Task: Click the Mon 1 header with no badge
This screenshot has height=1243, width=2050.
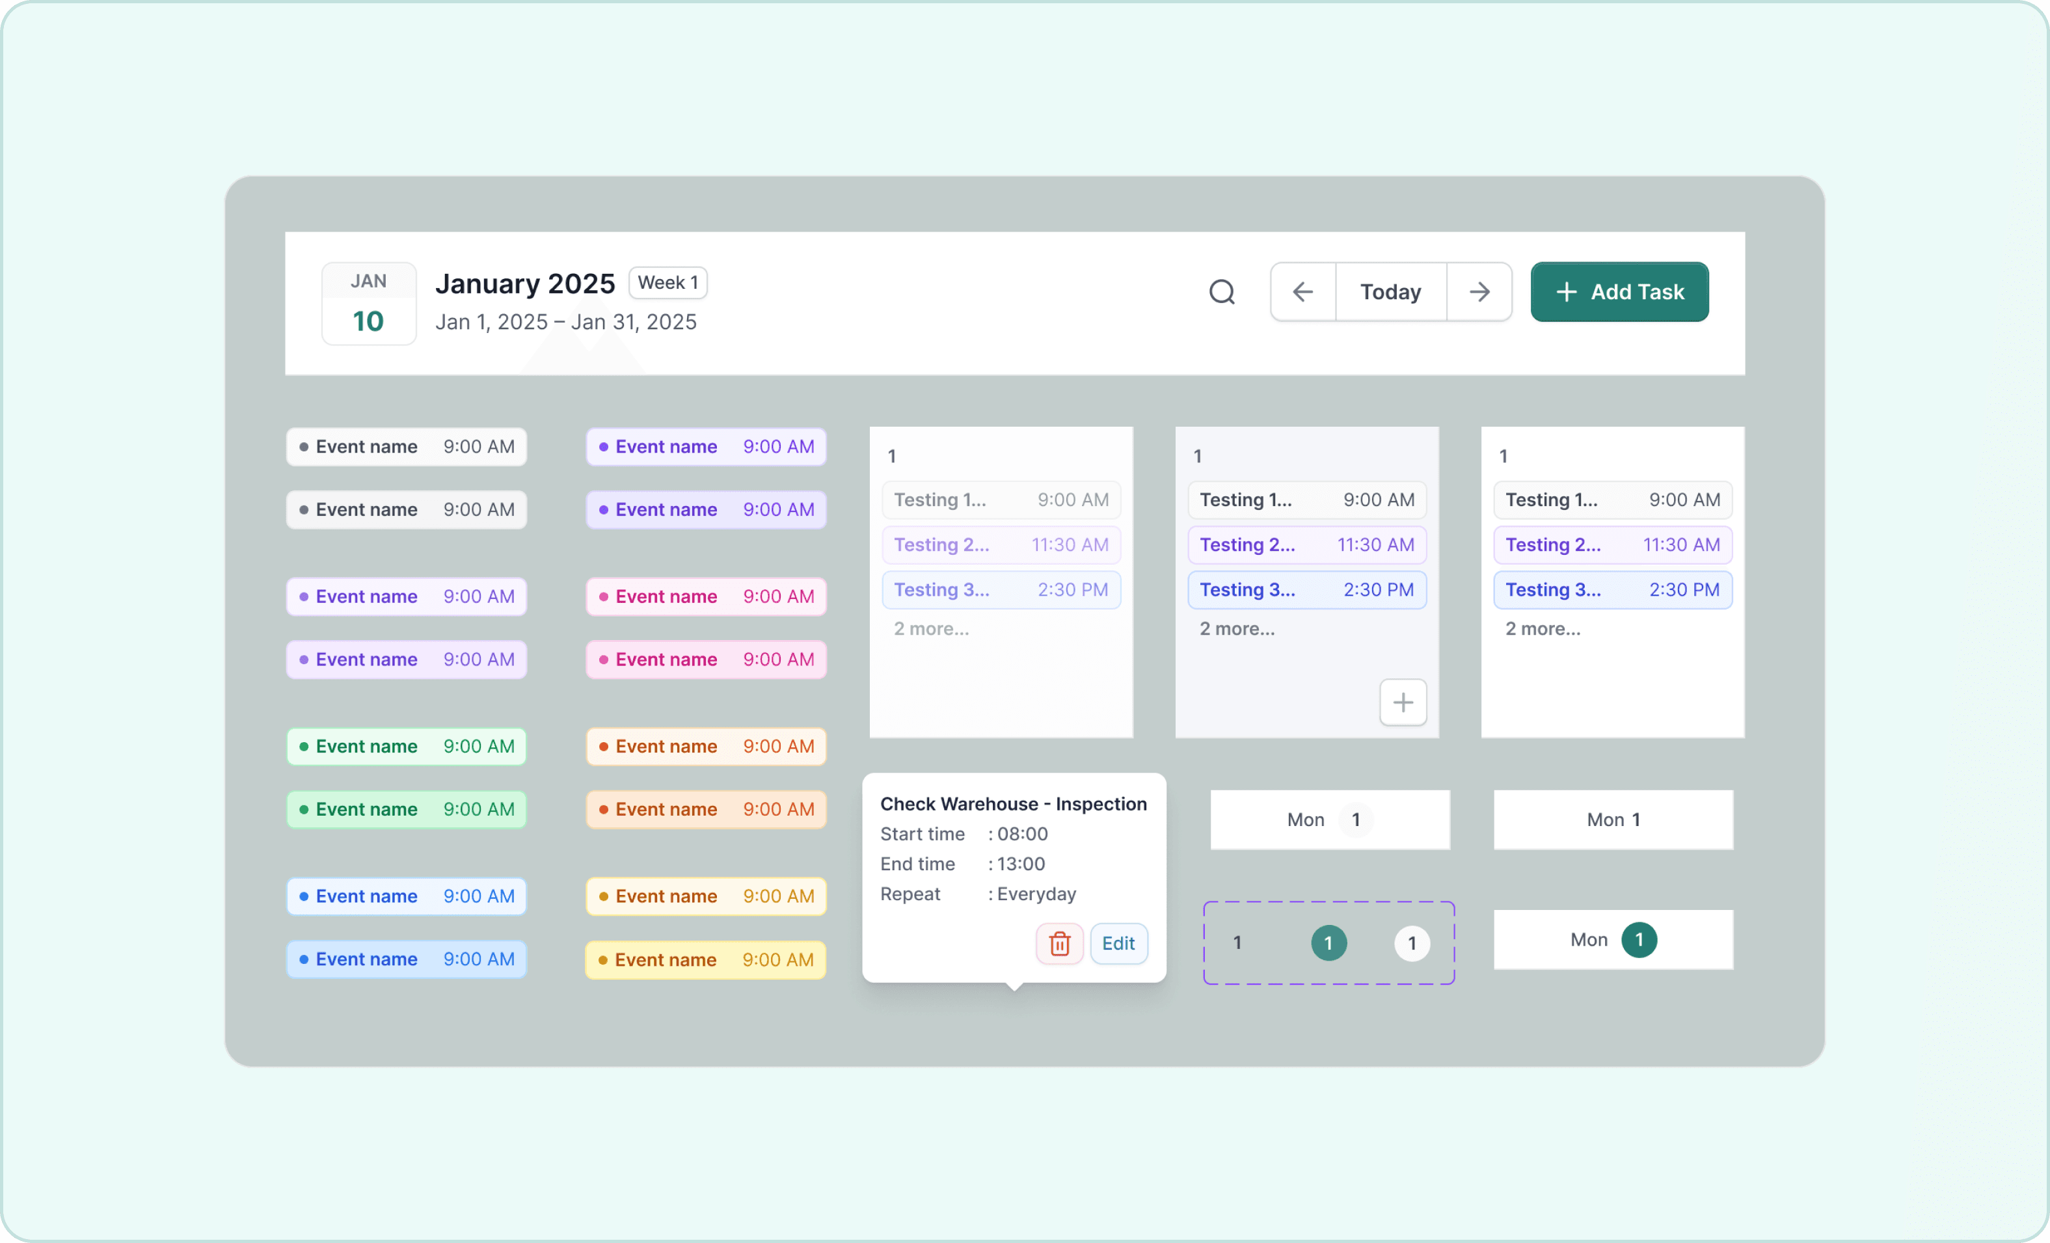Action: click(1613, 820)
